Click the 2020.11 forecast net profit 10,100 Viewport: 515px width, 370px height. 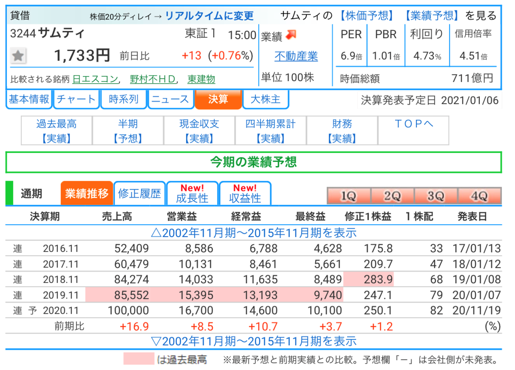coord(324,311)
